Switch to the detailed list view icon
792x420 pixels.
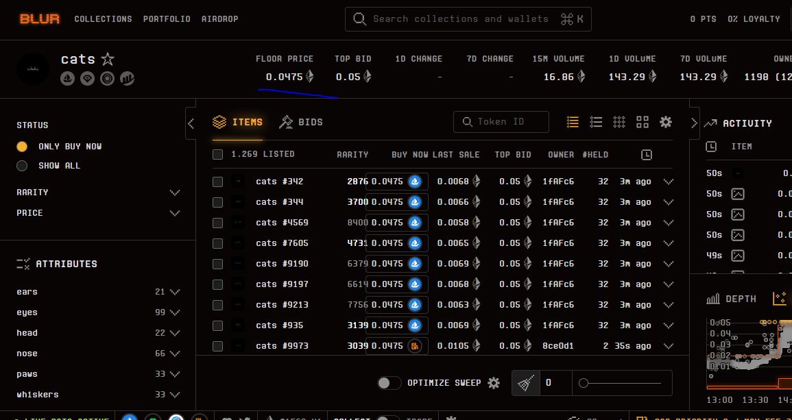point(573,122)
